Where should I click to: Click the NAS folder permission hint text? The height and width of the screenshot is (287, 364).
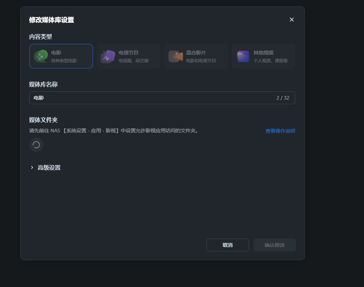pyautogui.click(x=114, y=131)
